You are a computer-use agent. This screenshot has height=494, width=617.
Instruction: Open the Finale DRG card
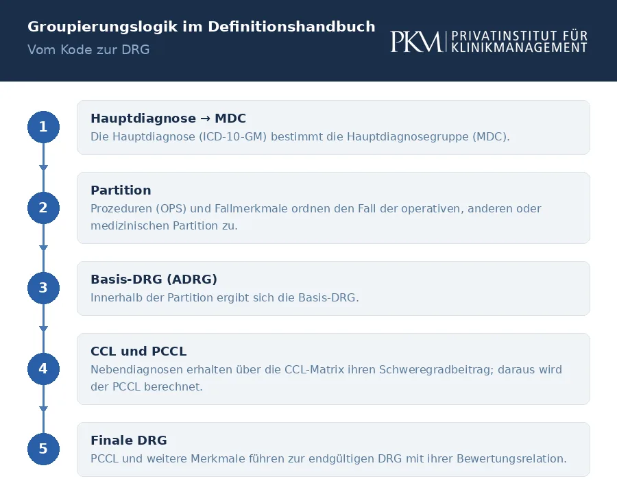[333, 449]
